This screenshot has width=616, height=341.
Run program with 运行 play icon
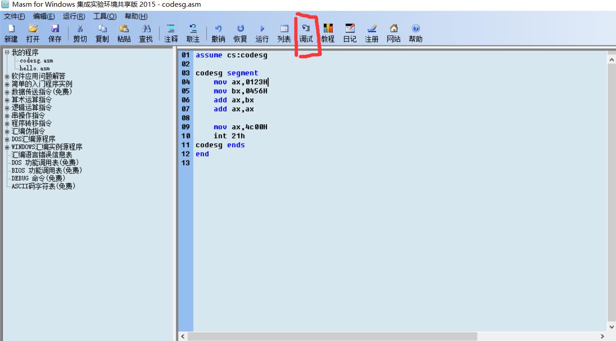click(262, 28)
